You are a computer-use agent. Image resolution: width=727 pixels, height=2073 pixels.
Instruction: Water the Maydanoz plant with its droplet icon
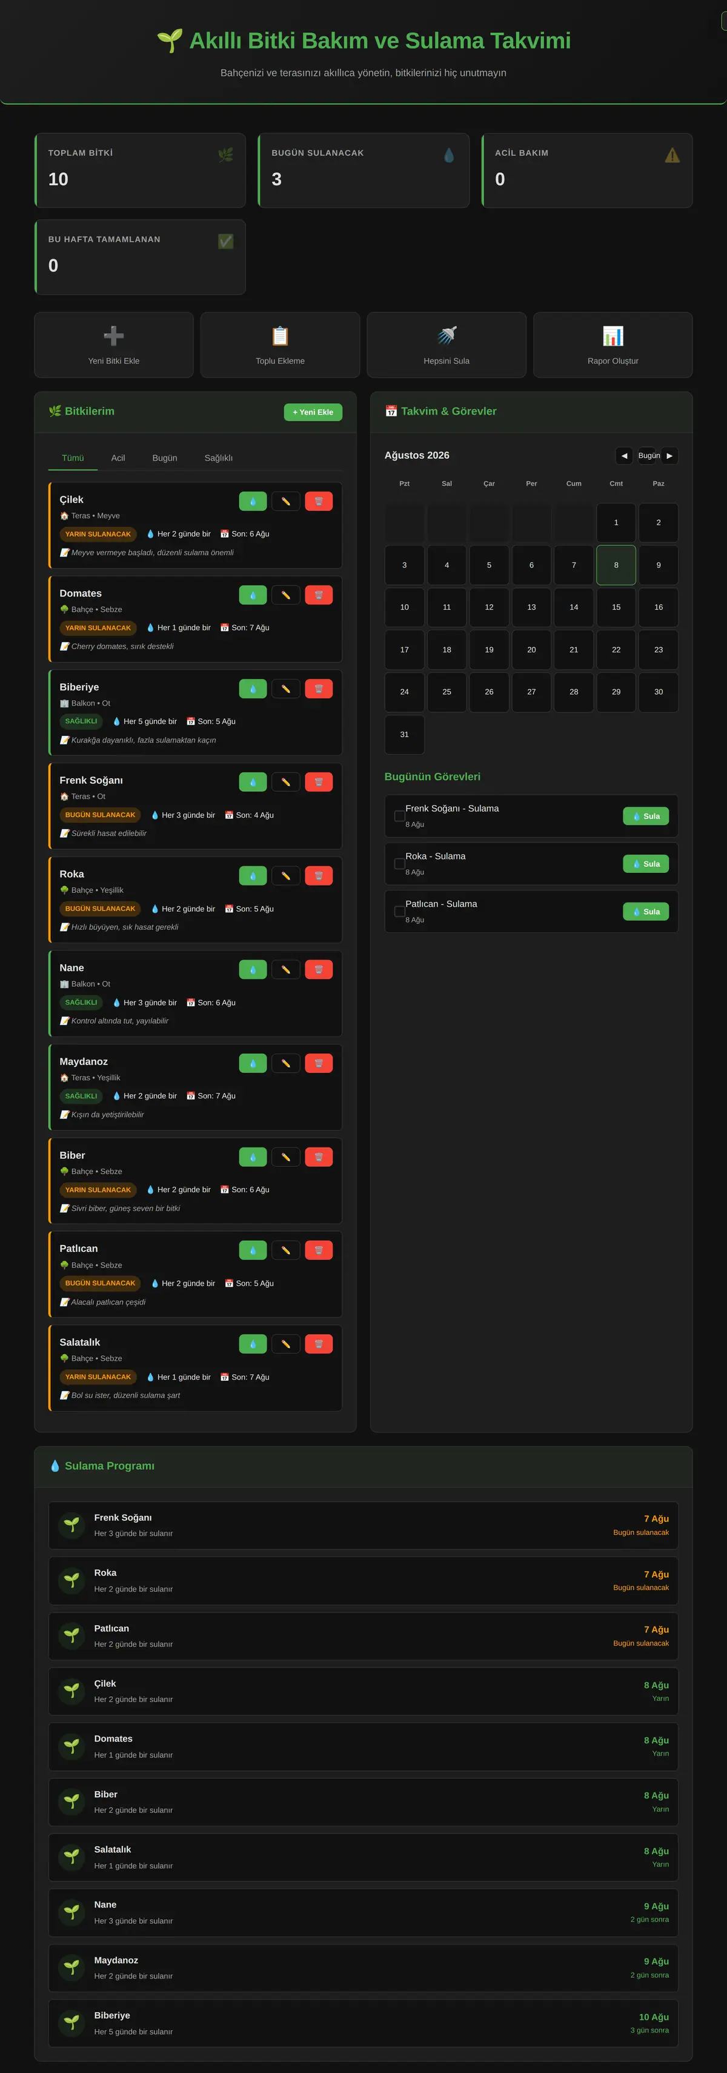point(253,1063)
